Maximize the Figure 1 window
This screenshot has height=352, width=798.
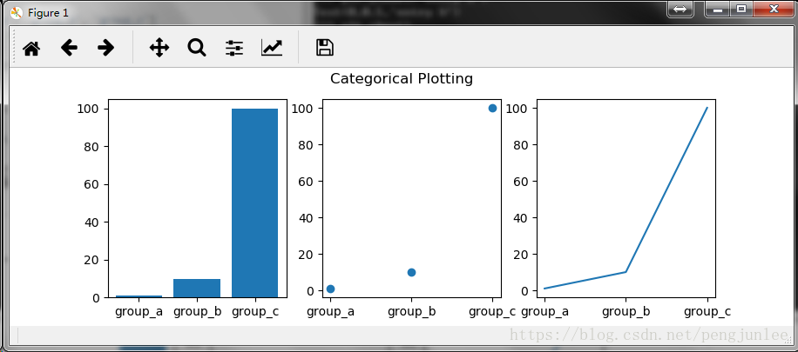(741, 9)
